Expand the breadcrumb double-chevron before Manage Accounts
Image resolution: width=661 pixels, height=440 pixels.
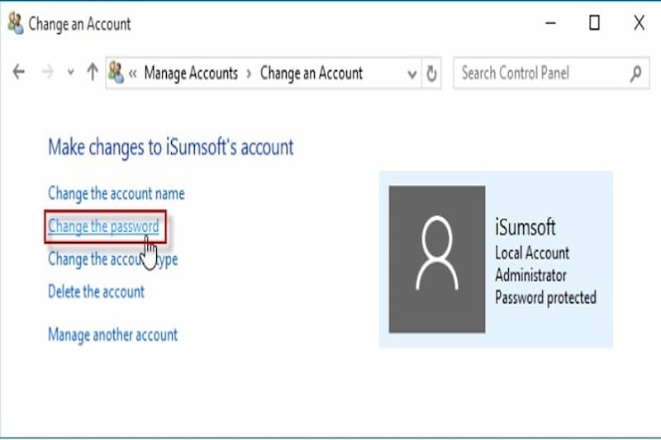pyautogui.click(x=132, y=73)
